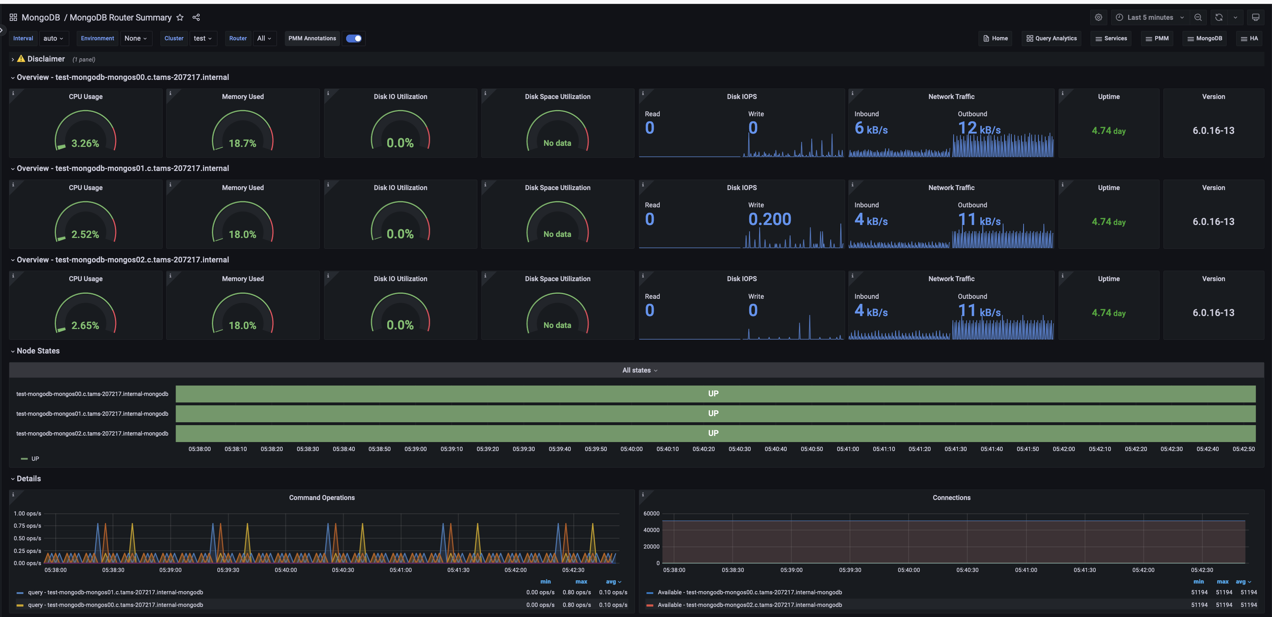Click mongos00 UP state bar

point(715,393)
